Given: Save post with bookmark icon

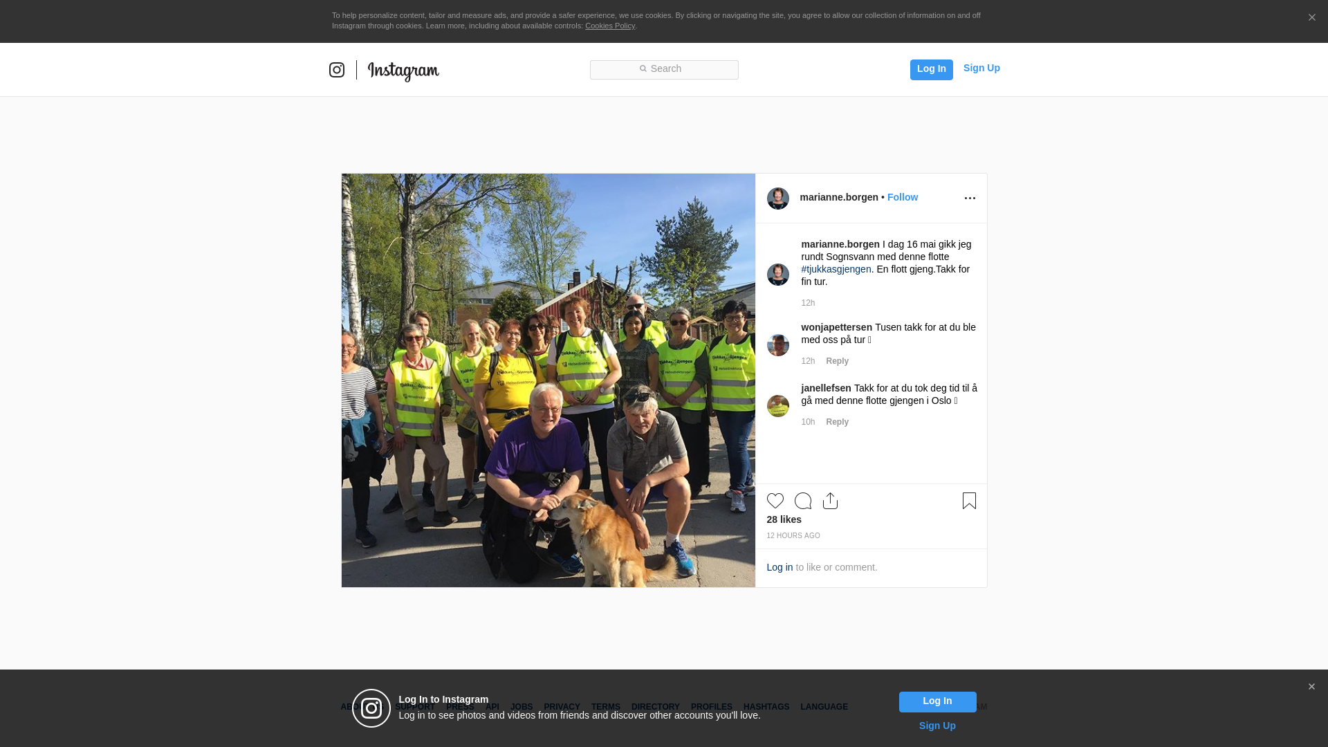Looking at the screenshot, I should 969,501.
